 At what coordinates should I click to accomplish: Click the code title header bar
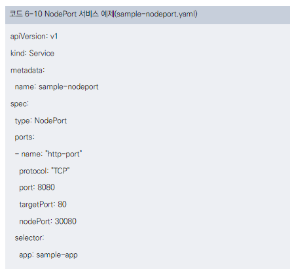pos(147,15)
